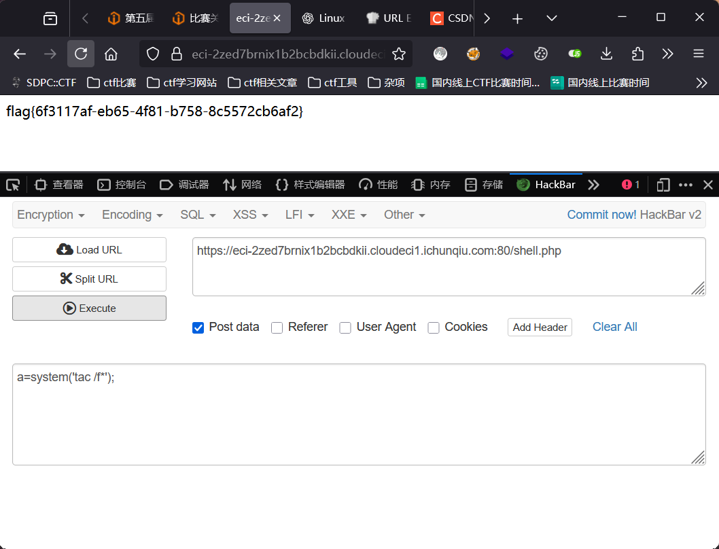The height and width of the screenshot is (549, 719).
Task: Show more toolbar tools overflow
Action: (x=667, y=54)
